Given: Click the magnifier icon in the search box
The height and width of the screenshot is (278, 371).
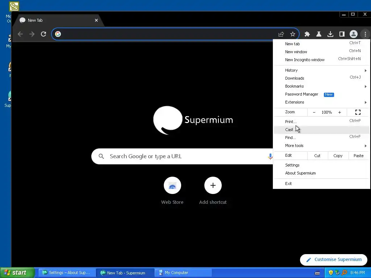Looking at the screenshot, I should click(101, 156).
